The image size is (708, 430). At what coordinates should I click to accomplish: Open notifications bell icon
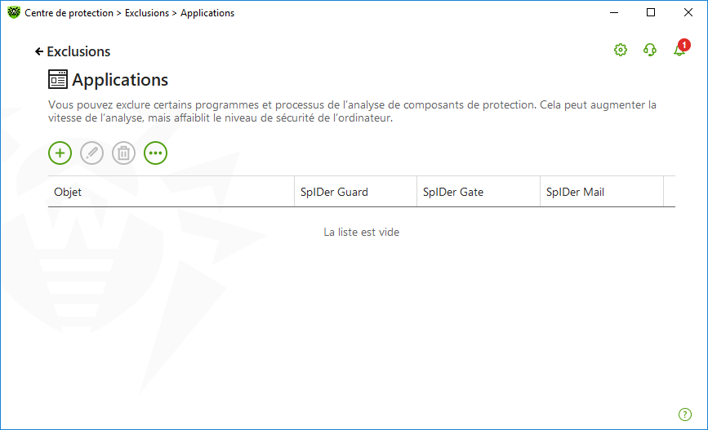tap(681, 48)
